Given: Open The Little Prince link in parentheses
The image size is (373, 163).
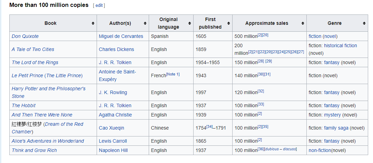Looking at the screenshot, I should pyautogui.click(x=63, y=75).
